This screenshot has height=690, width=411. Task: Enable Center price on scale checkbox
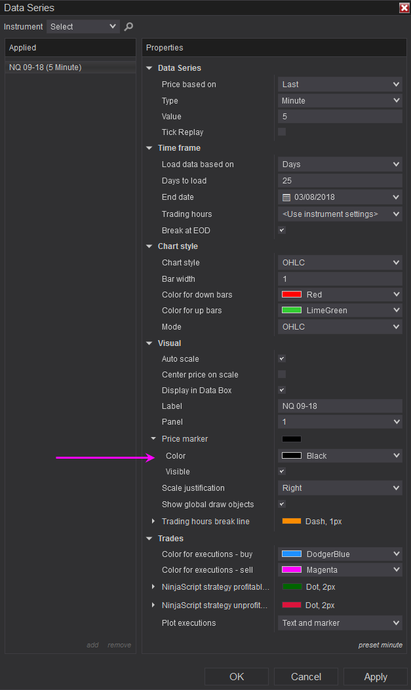coord(282,375)
